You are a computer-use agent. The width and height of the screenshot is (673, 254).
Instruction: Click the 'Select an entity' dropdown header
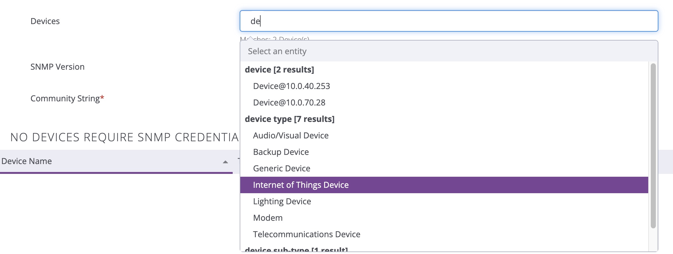(x=277, y=51)
